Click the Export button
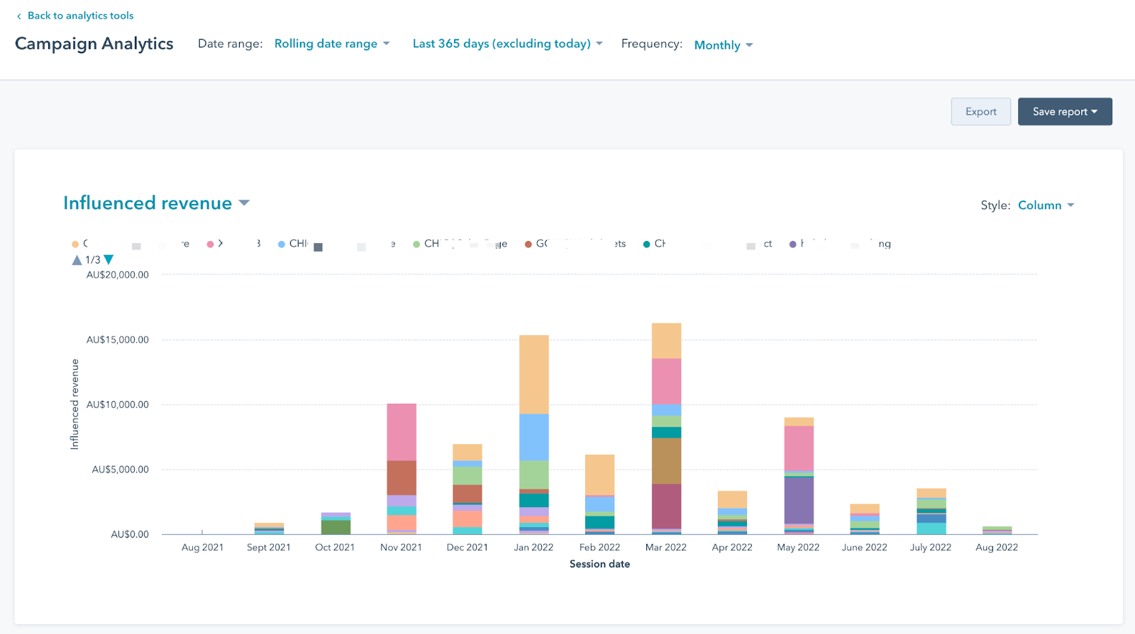Screen dimensions: 1135x634 (980, 112)
